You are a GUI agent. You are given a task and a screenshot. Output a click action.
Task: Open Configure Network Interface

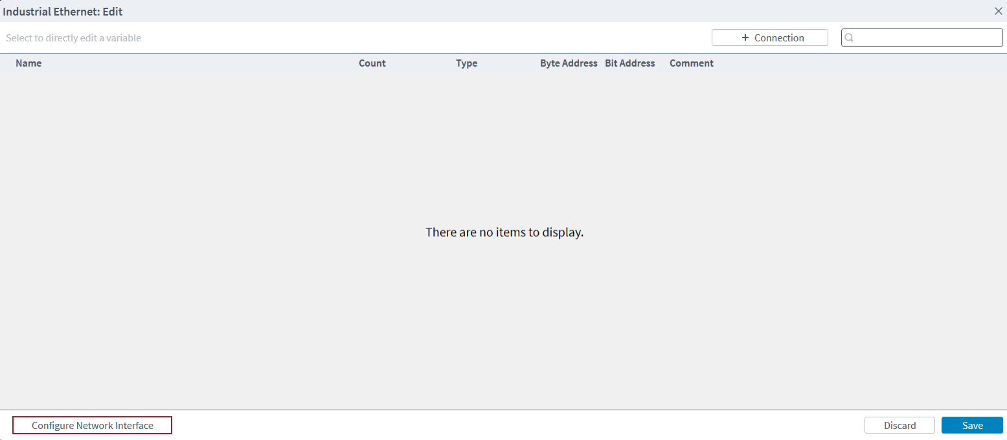92,425
